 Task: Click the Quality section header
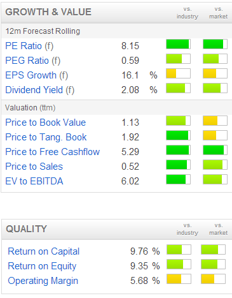click(26, 229)
